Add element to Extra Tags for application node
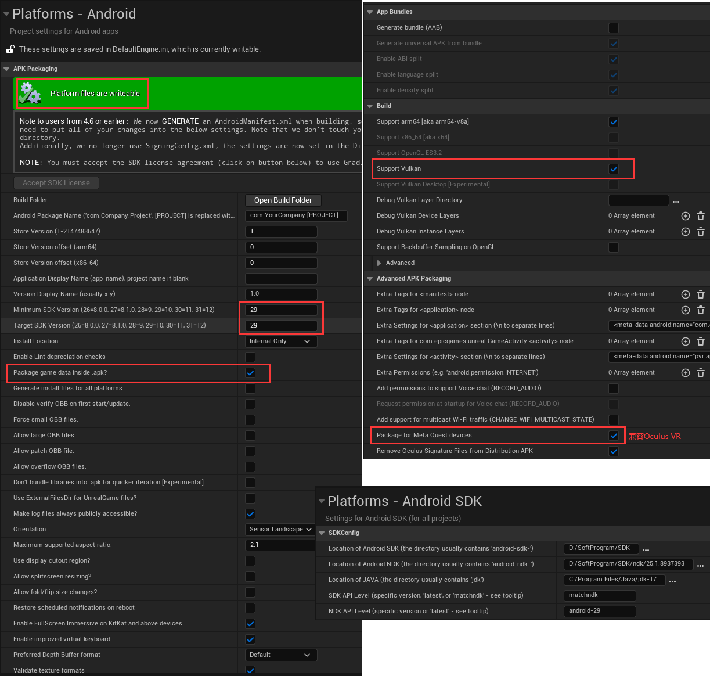Image resolution: width=710 pixels, height=676 pixels. [x=685, y=310]
